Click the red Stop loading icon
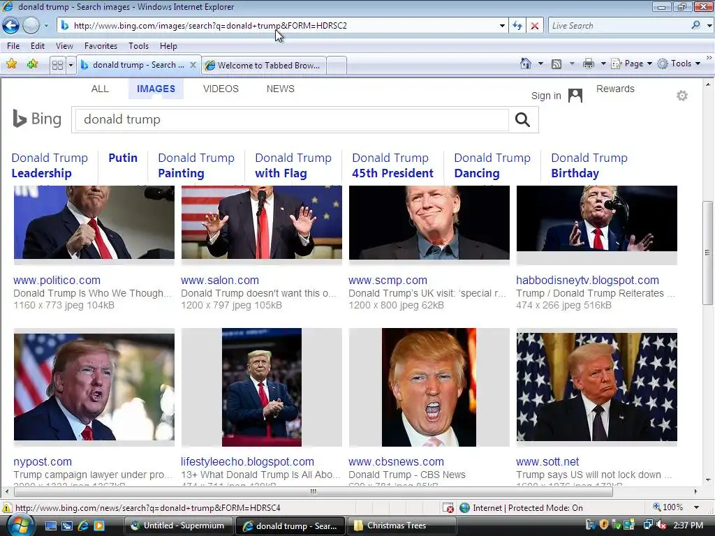Viewport: 715px width, 536px height. point(535,26)
